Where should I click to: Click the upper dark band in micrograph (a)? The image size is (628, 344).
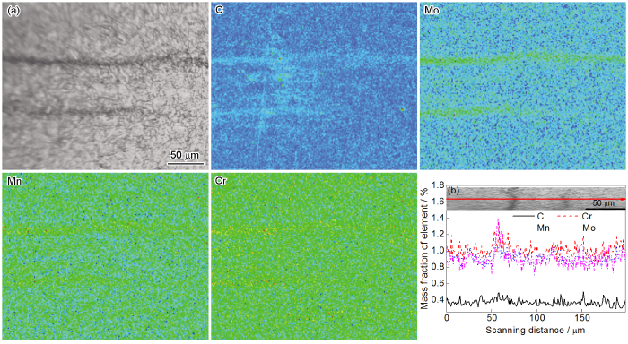pos(105,62)
